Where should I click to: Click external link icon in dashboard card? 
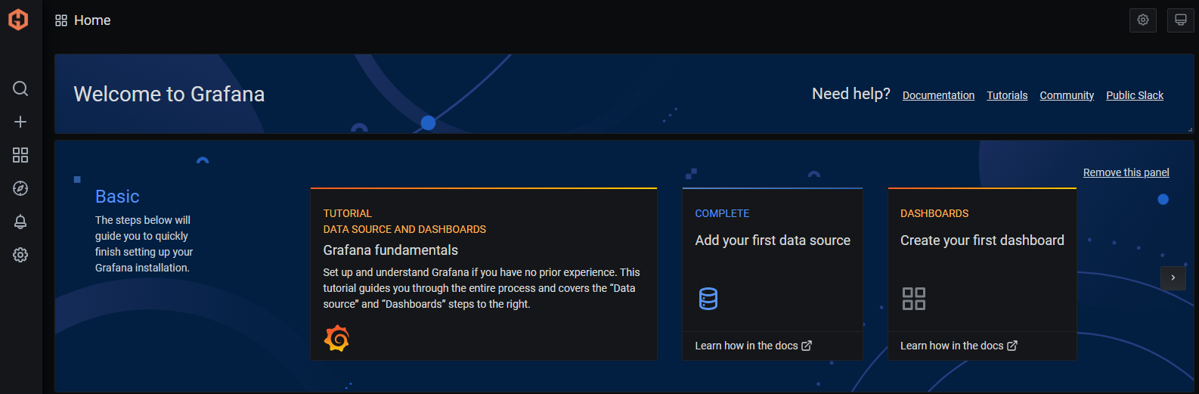pyautogui.click(x=1012, y=346)
